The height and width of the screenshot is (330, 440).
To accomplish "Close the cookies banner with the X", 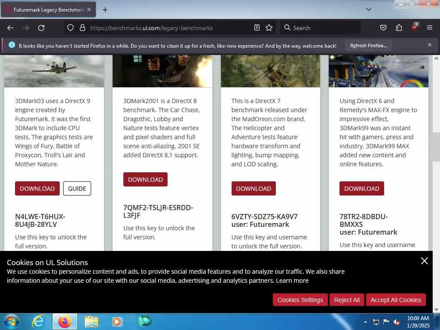I will pos(424,261).
